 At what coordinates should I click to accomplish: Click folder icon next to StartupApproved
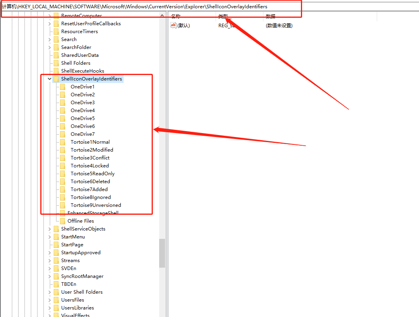point(56,253)
